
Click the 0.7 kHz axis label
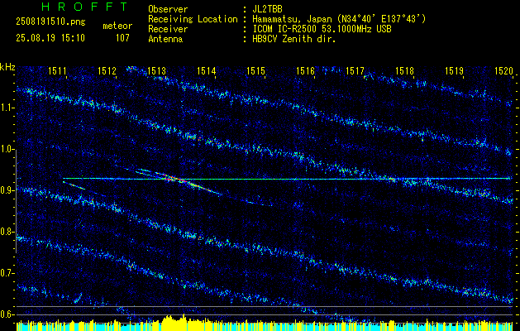point(7,273)
